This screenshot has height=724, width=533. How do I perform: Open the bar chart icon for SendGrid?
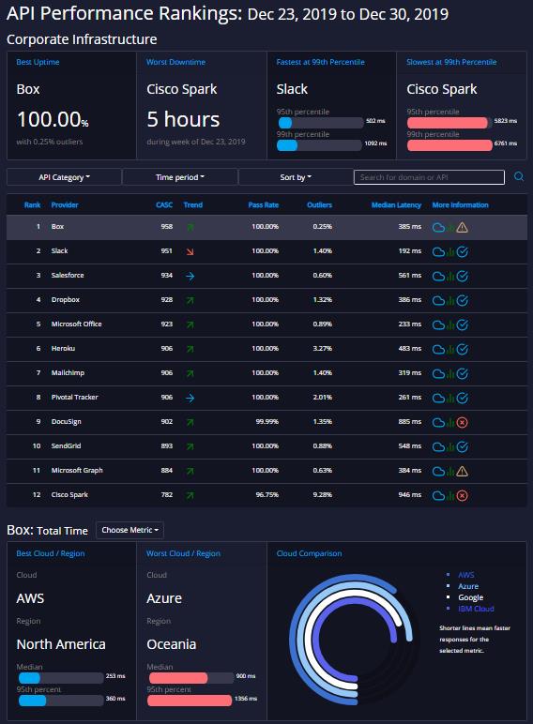point(450,447)
